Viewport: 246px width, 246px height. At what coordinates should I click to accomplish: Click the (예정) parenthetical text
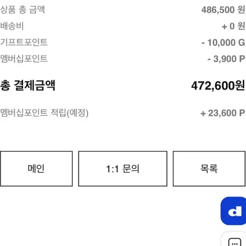[78, 113]
